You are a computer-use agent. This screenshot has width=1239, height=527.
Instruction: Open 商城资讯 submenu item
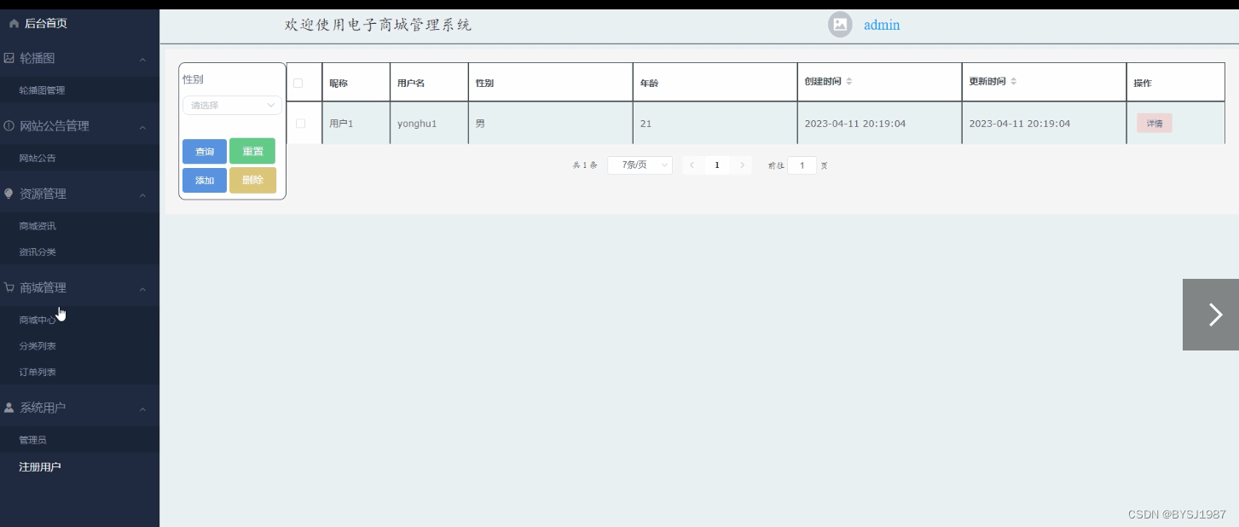tap(38, 227)
